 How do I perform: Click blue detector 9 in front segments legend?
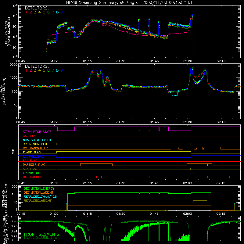coord(62,12)
